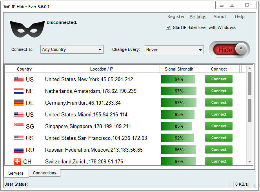The height and width of the screenshot is (192, 260).
Task: Click the 94% signal strength bar
Action: 178,79
